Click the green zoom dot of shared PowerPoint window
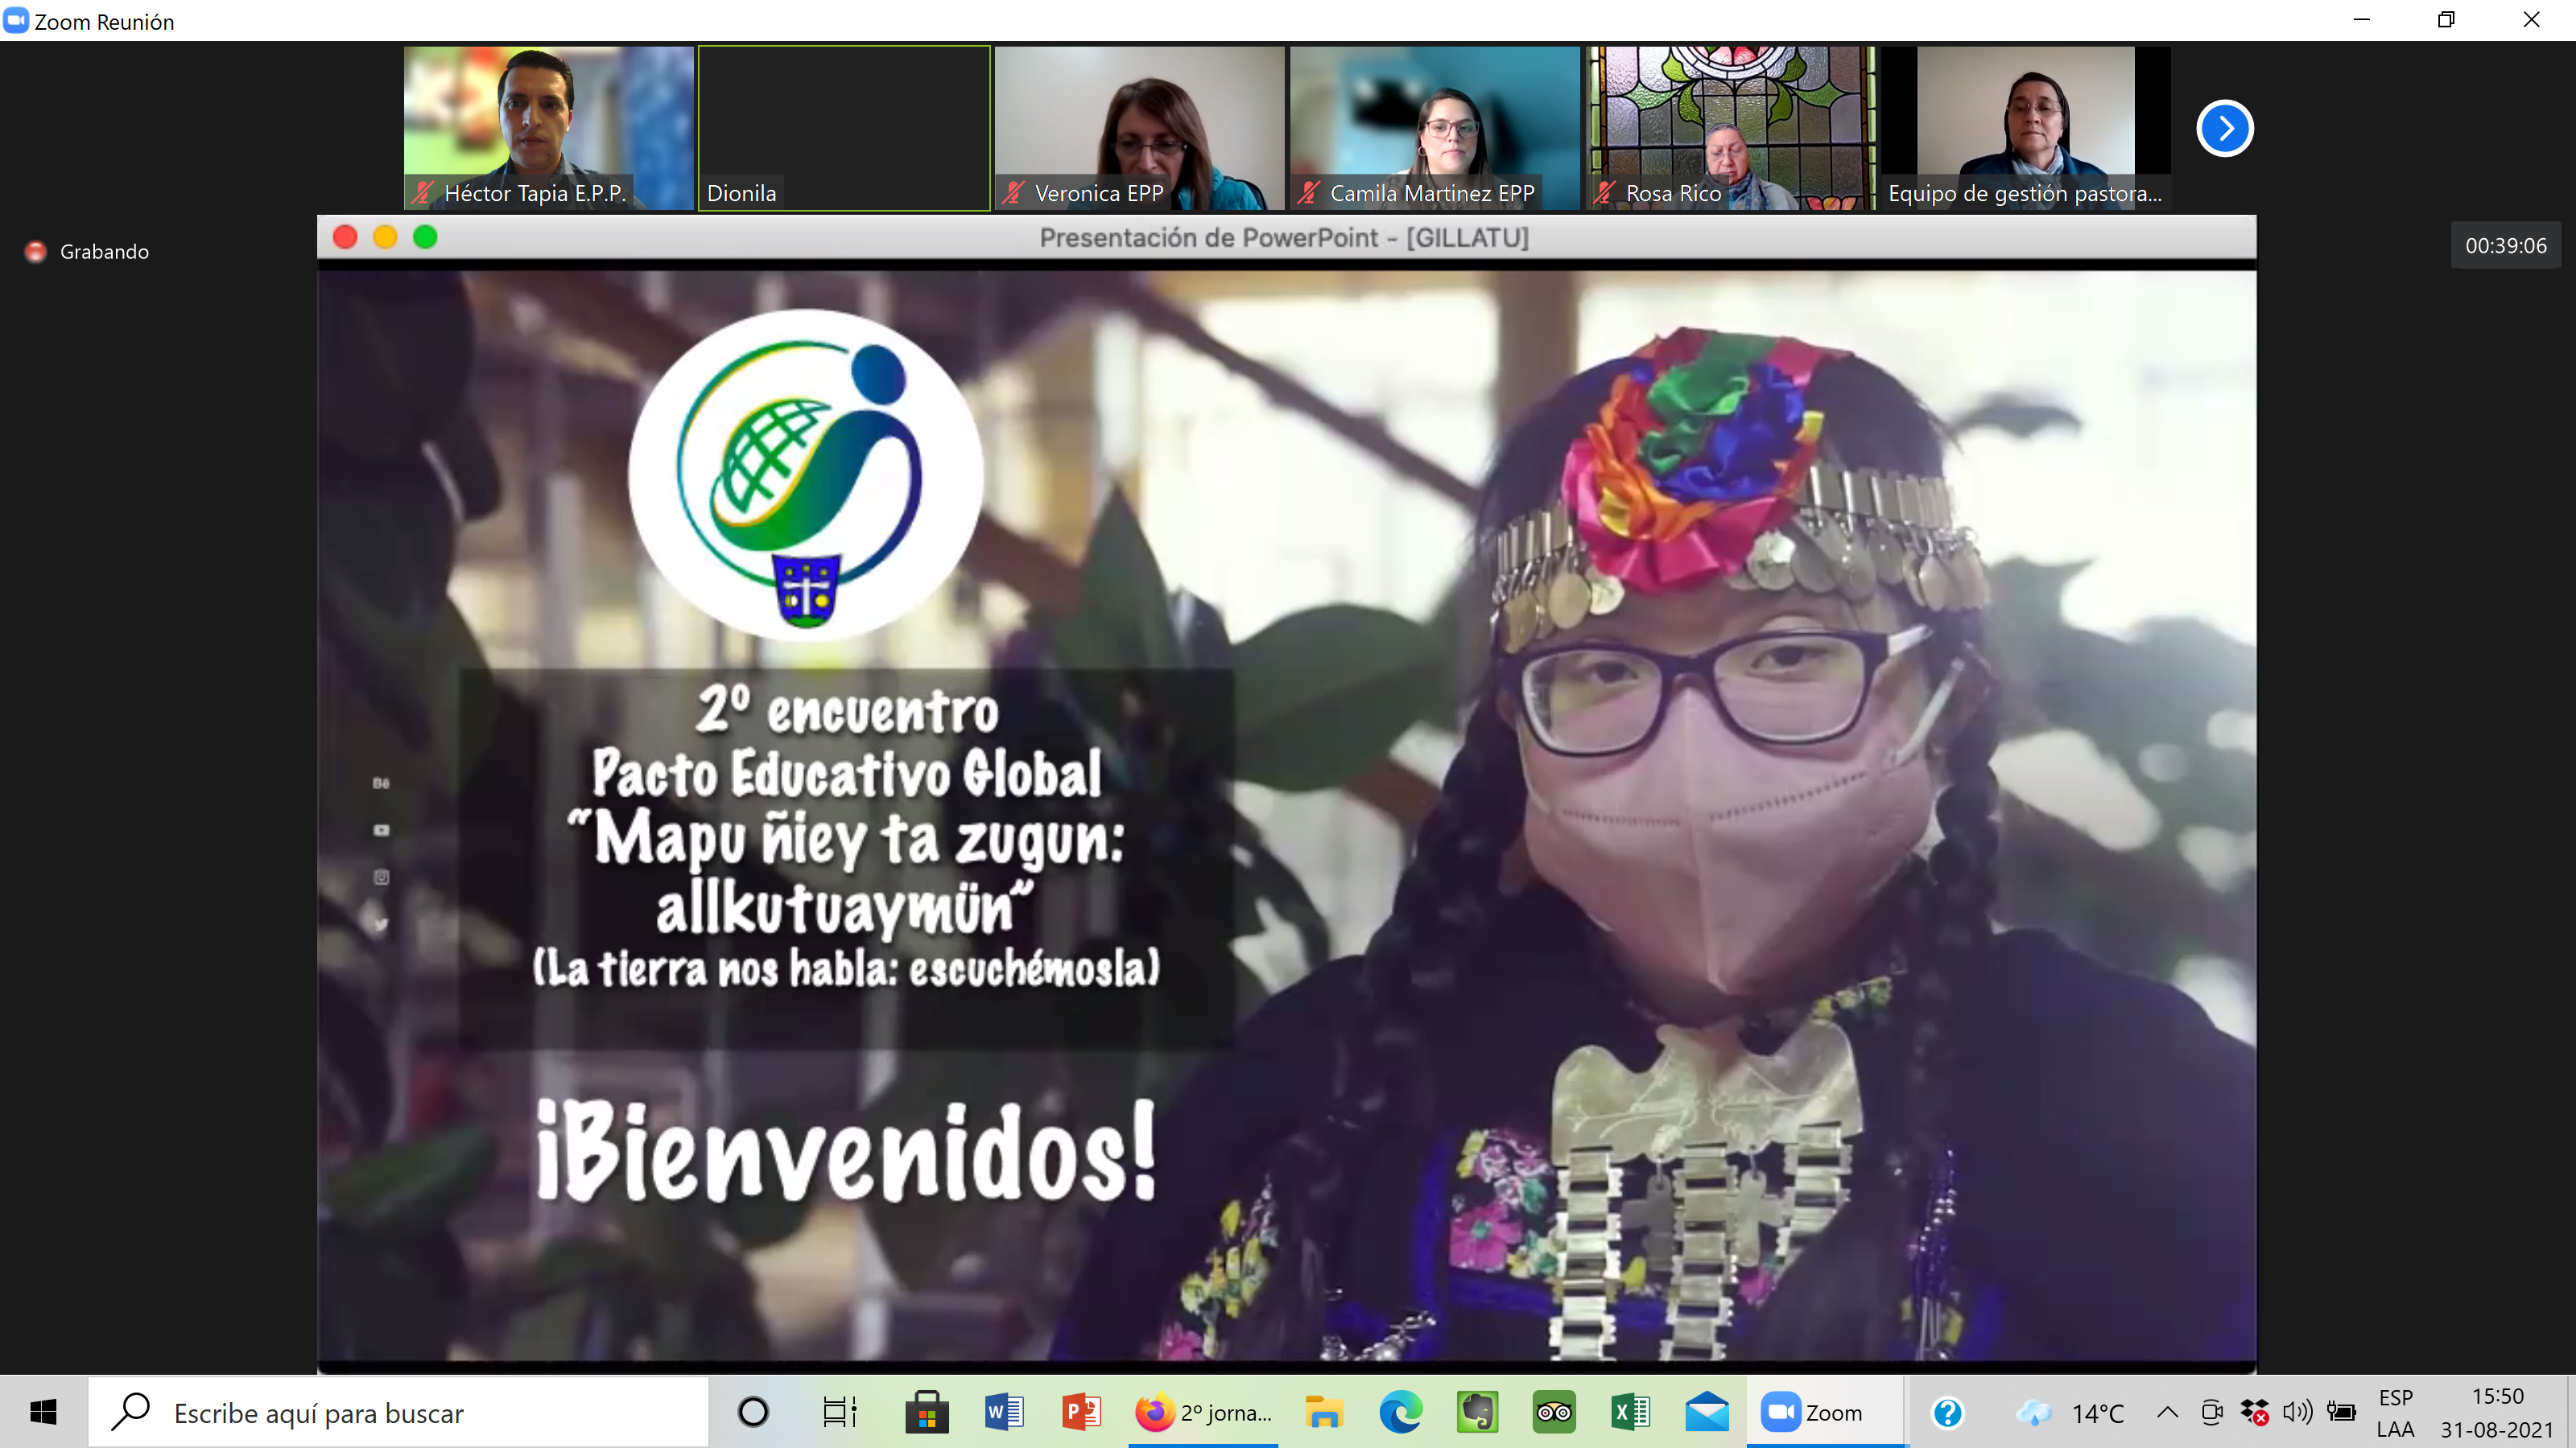The image size is (2576, 1448). [x=425, y=237]
